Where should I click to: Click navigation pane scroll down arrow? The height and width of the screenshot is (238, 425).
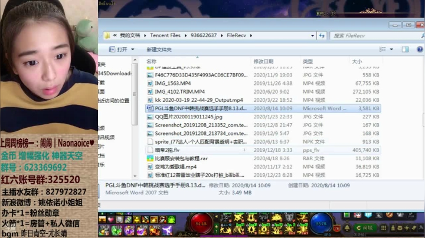coord(135,176)
